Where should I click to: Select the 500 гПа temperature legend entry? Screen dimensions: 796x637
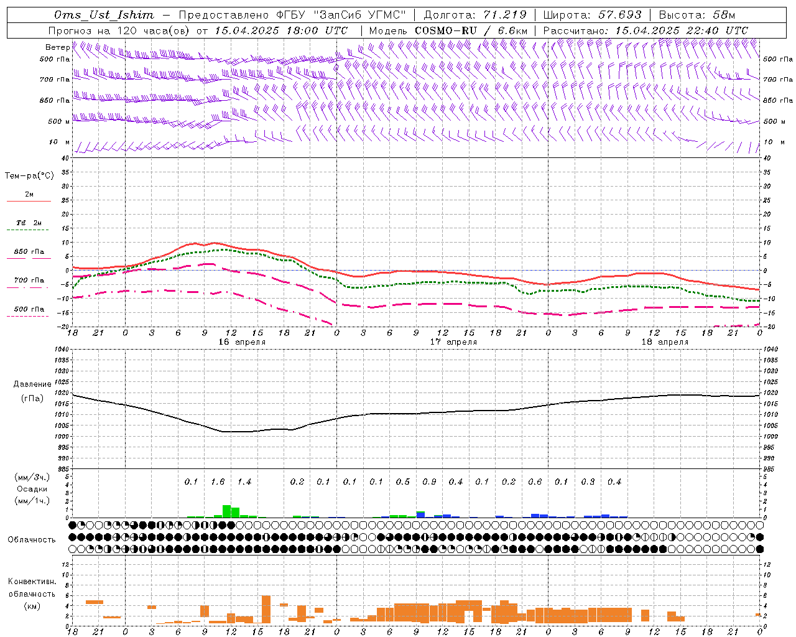[x=29, y=309]
